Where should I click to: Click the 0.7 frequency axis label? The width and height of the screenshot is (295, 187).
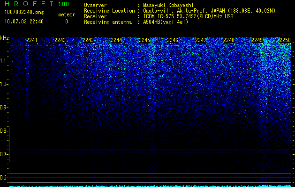pos(4,154)
